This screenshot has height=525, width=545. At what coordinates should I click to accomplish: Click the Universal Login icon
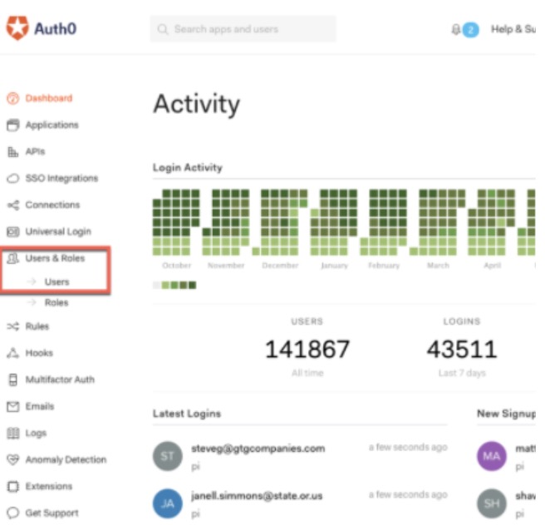12,232
